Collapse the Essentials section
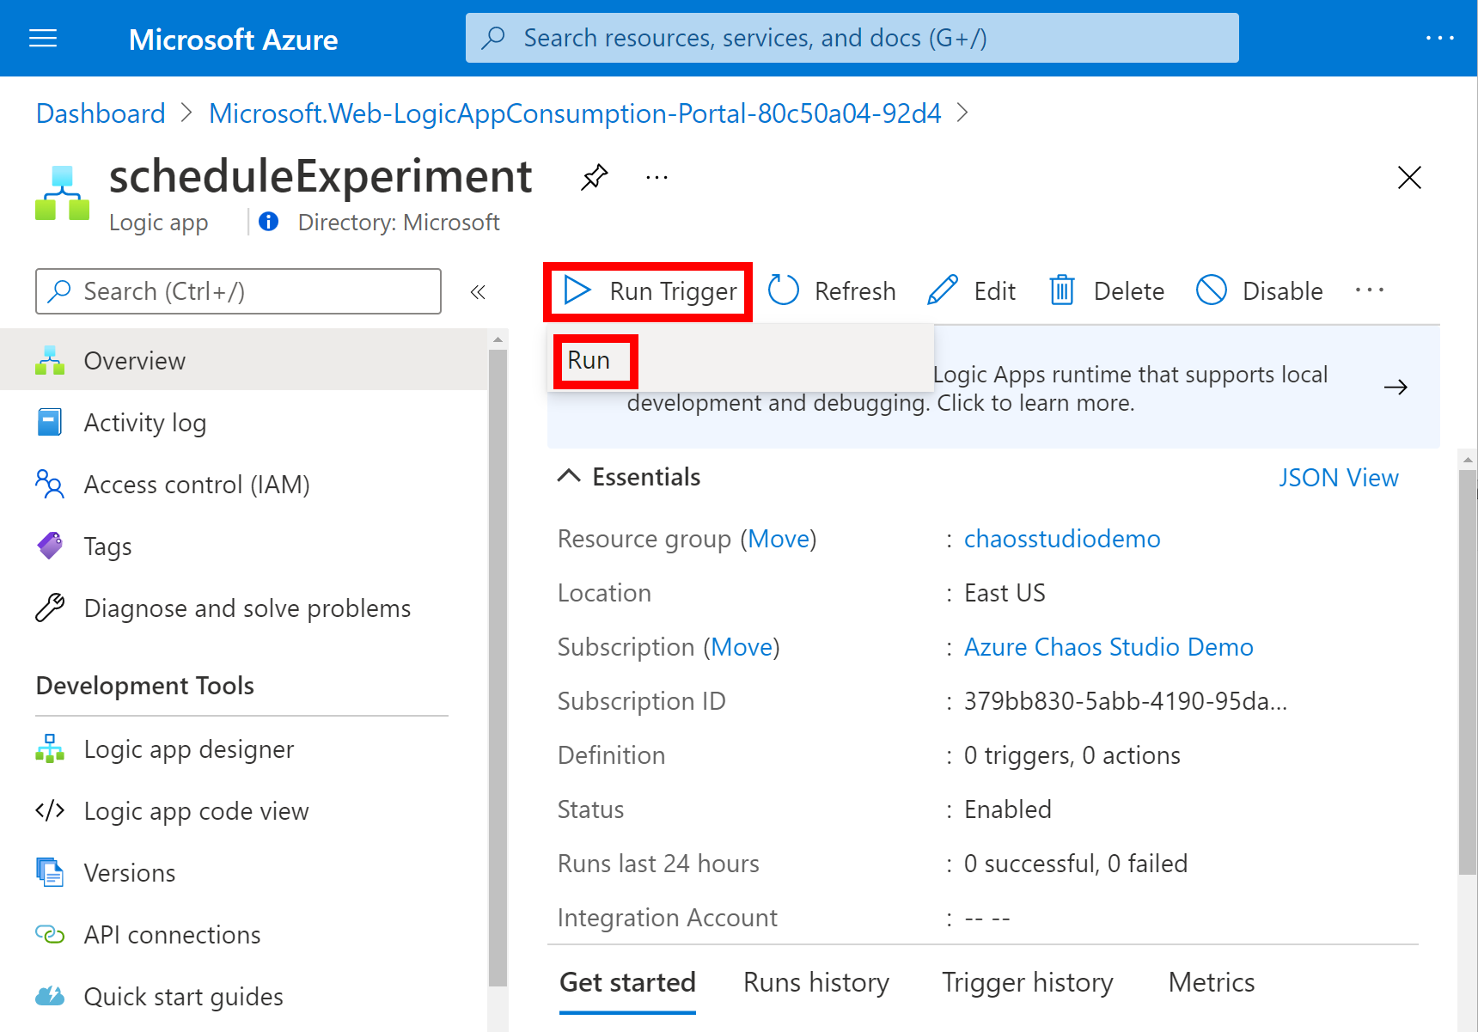 569,477
